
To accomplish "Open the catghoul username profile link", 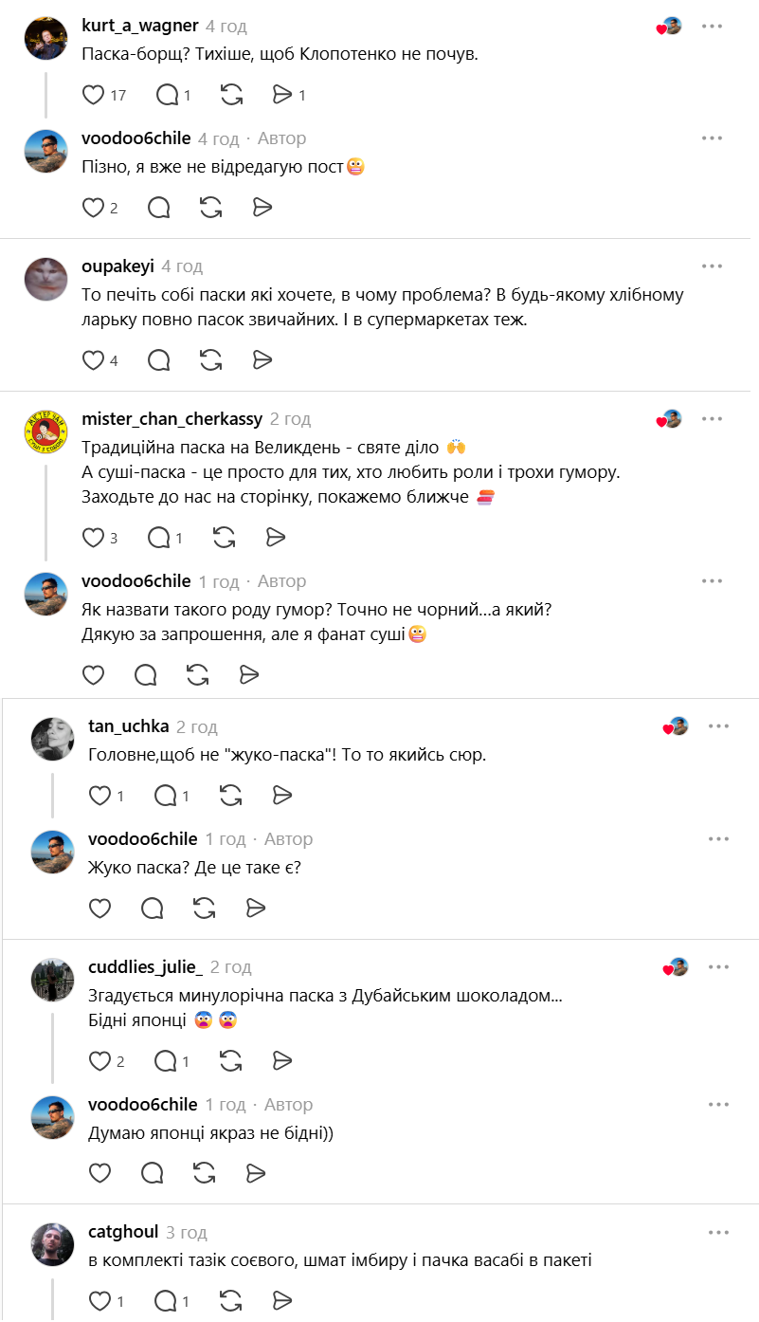I will tap(123, 1232).
